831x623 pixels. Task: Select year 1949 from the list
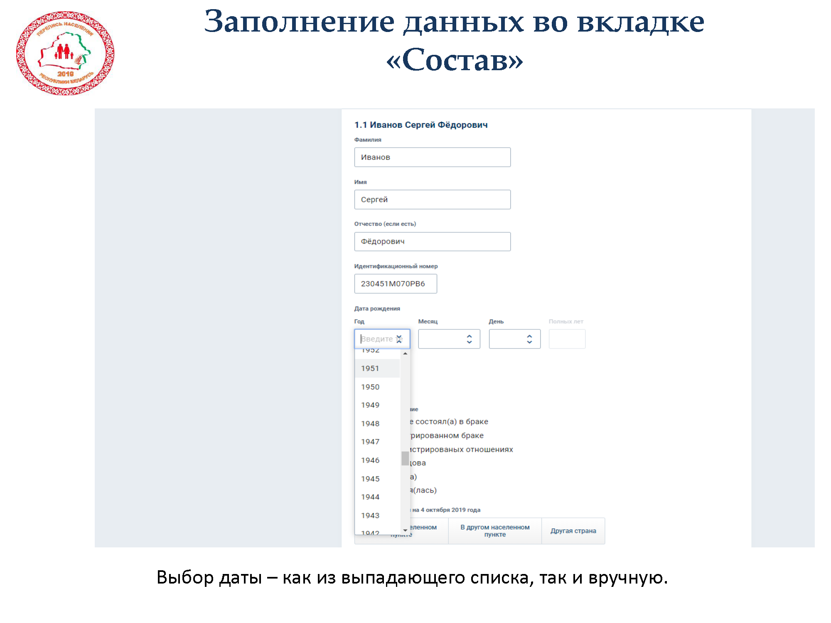(377, 405)
